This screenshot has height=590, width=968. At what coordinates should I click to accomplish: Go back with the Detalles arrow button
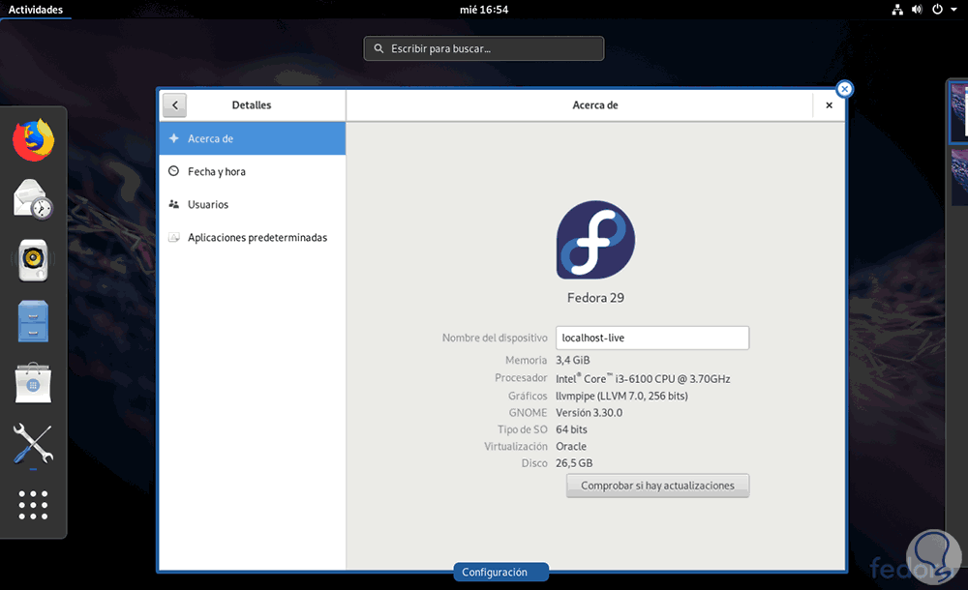pyautogui.click(x=174, y=104)
